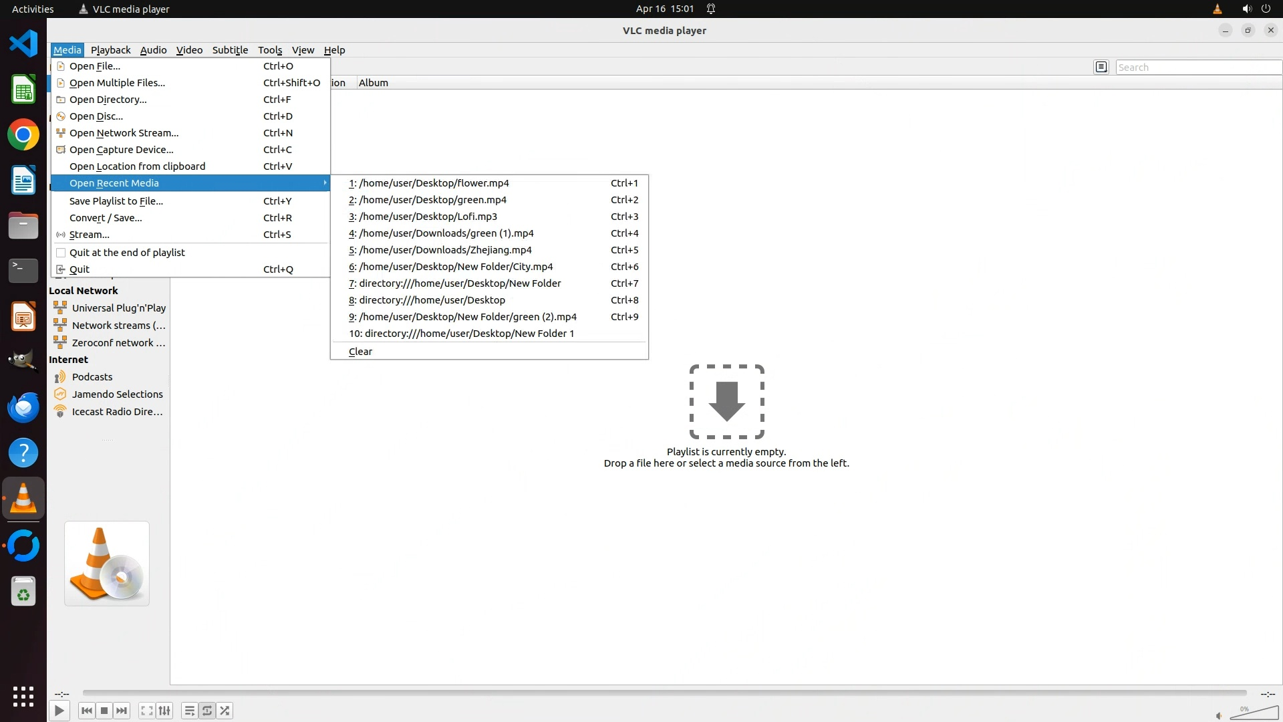Select Podcasts in Internet sidebar
The width and height of the screenshot is (1283, 722).
tap(92, 377)
